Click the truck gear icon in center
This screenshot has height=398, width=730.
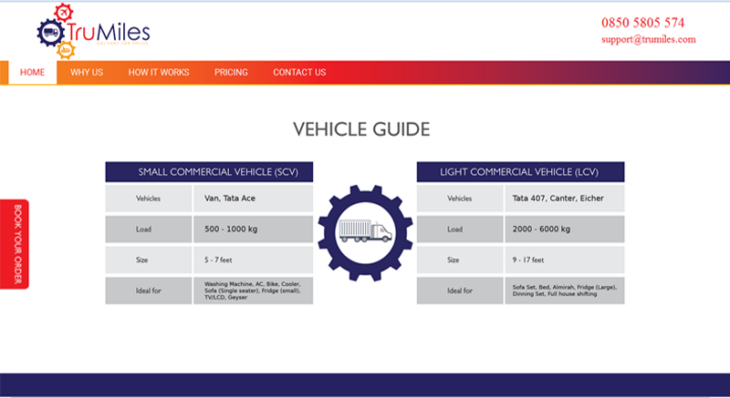pos(365,233)
